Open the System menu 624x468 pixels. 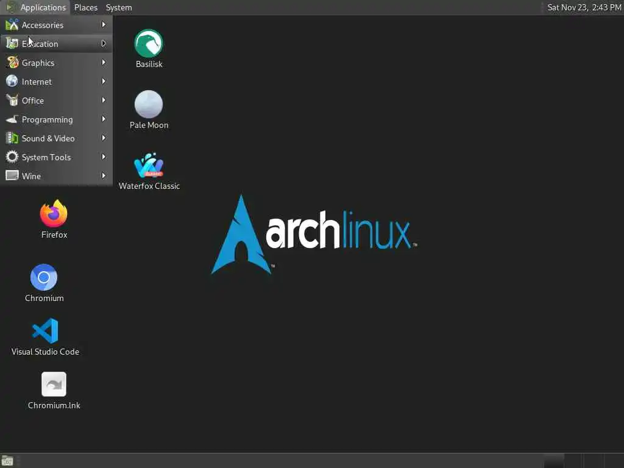[119, 7]
